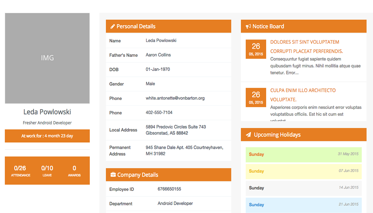Screen dimensions: 373x213
Task: Select the 0/26 Attendance stat
Action: pos(20,171)
